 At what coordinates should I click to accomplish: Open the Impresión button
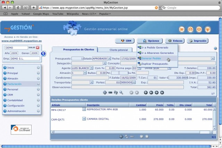tap(198, 41)
